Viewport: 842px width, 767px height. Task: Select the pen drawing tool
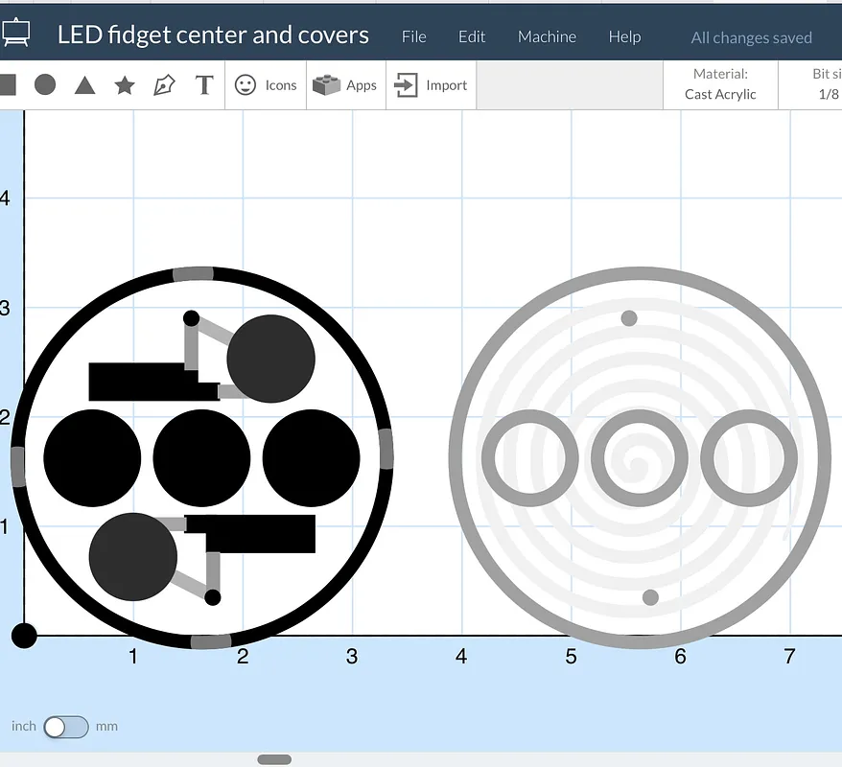click(164, 85)
